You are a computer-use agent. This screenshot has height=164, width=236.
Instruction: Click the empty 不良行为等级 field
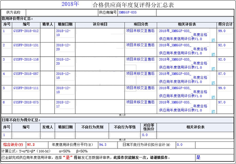point(124,135)
